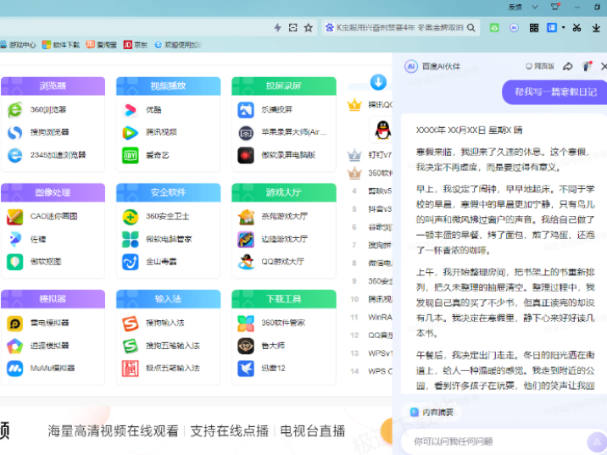
Task: Open the 茶苑游戏大厅 icon
Action: tap(246, 217)
